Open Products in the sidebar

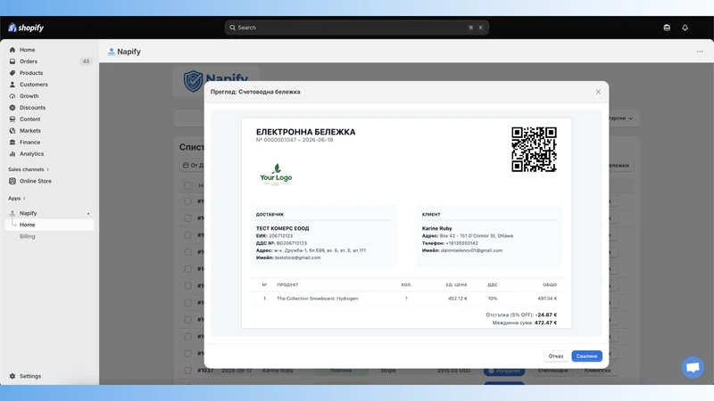(49, 73)
